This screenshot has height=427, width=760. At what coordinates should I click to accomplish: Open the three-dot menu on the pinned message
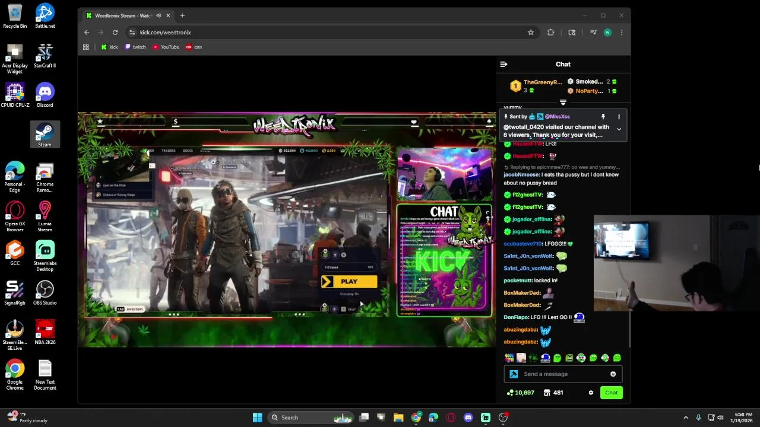coord(619,117)
